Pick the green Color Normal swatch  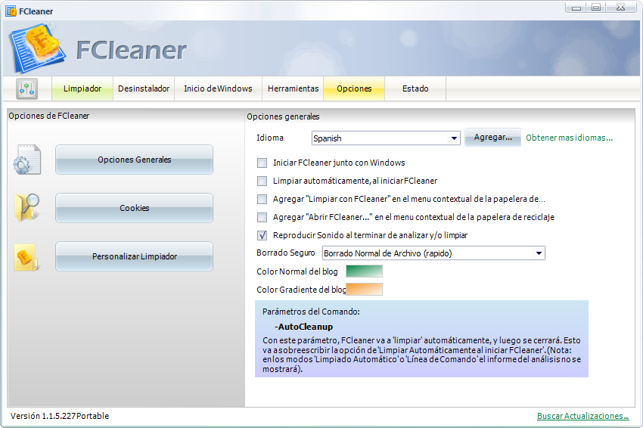[364, 271]
